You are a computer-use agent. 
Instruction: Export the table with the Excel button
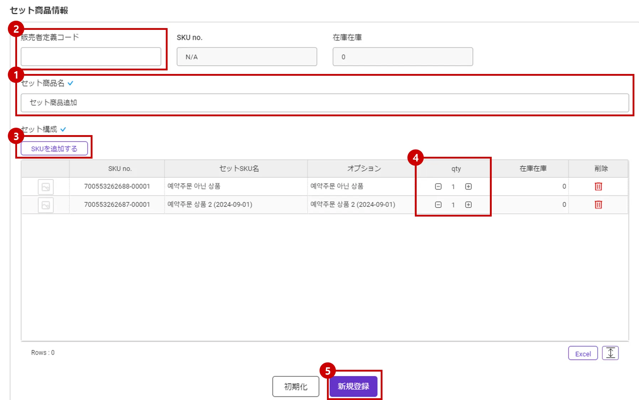[x=583, y=353]
